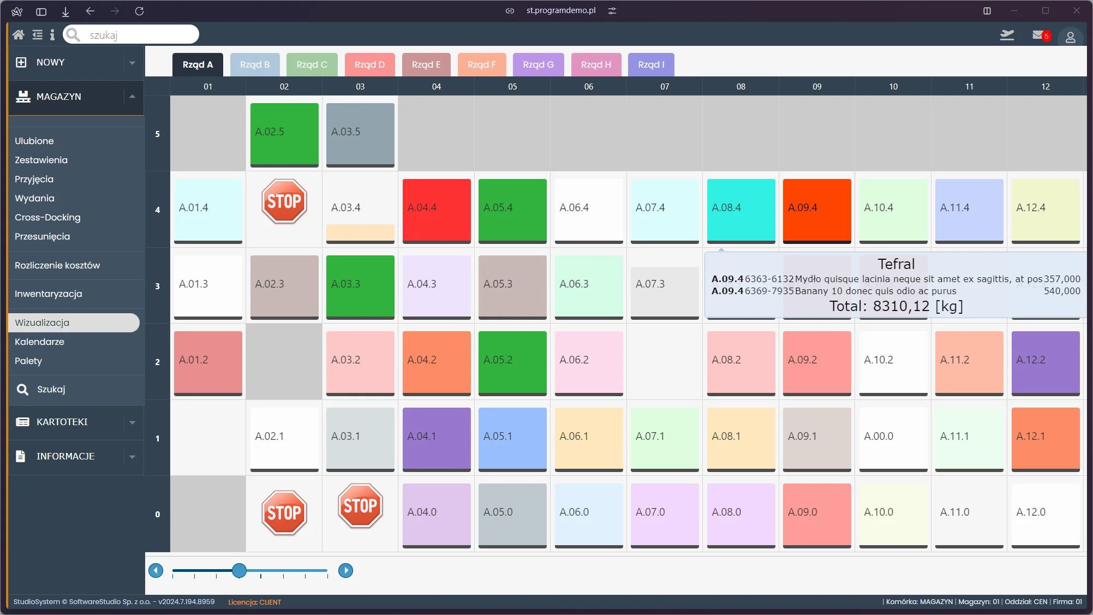Click the slider's left arrow button
1093x615 pixels.
click(x=156, y=571)
